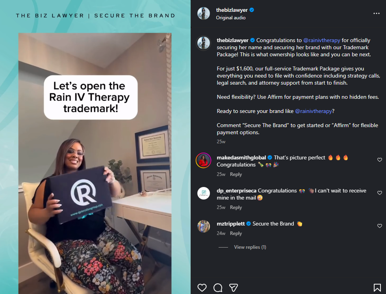Reply to makedasmithglobal's comment
Screen dimensions: 386x294
[x=236, y=174]
